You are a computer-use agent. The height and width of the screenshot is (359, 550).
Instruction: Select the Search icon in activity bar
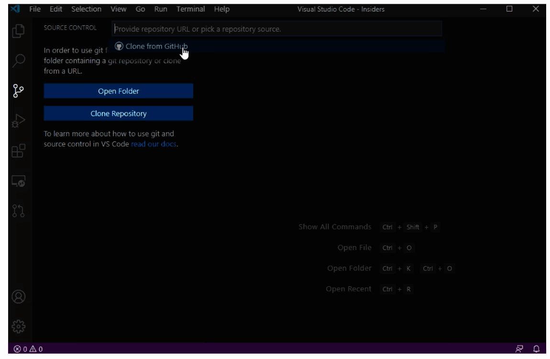pos(18,60)
